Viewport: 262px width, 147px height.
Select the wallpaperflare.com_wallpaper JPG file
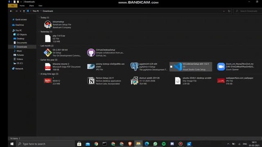click(x=235, y=81)
